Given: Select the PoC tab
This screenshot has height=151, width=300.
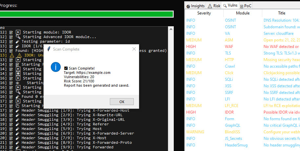Looking at the screenshot, I should click(x=246, y=6).
